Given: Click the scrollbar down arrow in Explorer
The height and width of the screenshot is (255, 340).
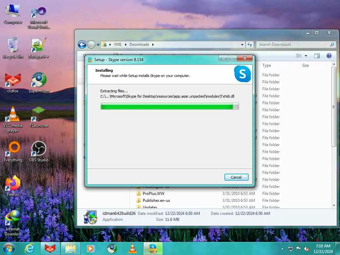Looking at the screenshot, I should pos(334,205).
